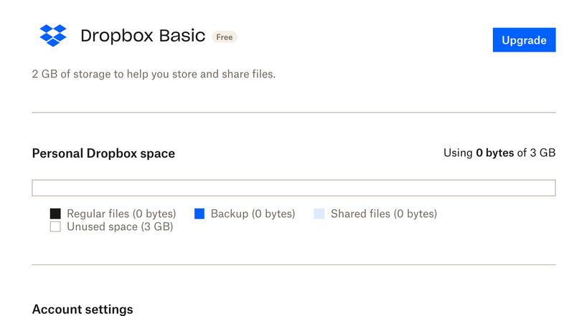Click the white Unused space legend swatch
Viewport: 574px width, 316px height.
[x=55, y=226]
